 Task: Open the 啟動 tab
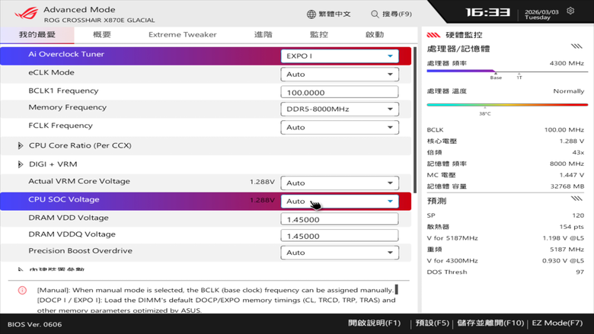pyautogui.click(x=375, y=35)
